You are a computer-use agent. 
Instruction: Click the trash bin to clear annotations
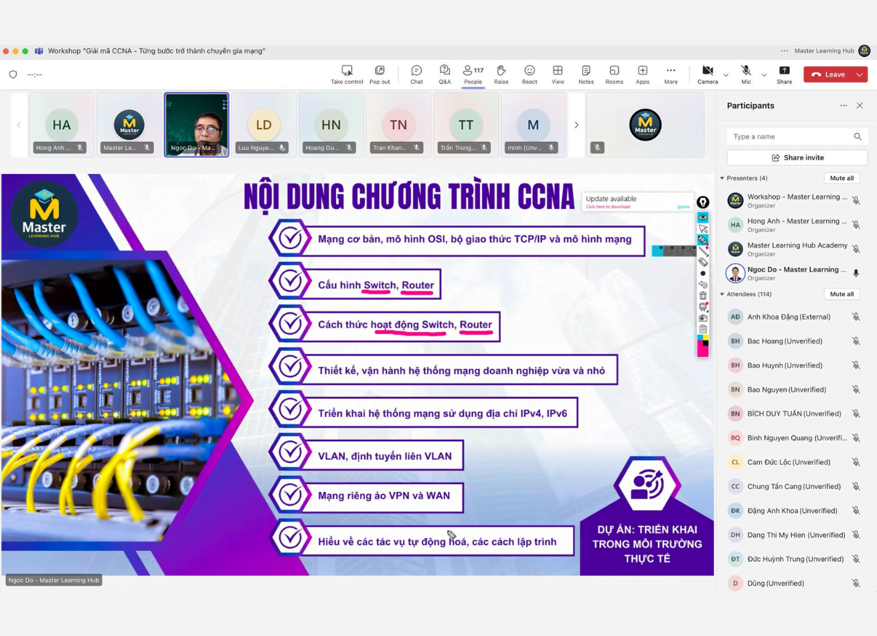click(703, 295)
